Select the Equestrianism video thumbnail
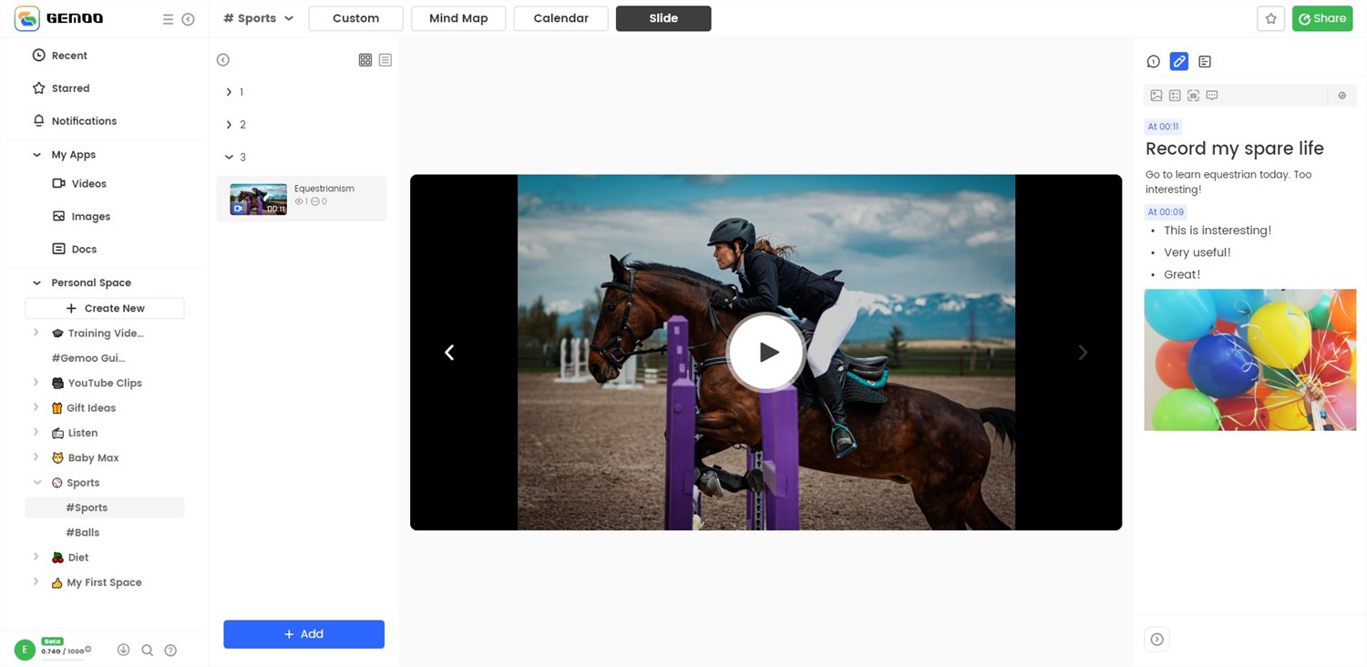The width and height of the screenshot is (1367, 667). point(258,199)
